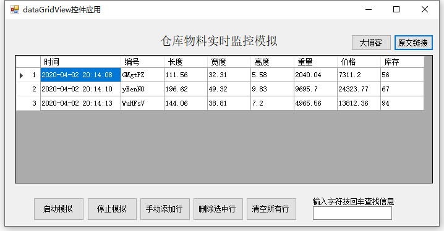Select weight cell 2040.04
This screenshot has height=231, width=444.
(316, 75)
